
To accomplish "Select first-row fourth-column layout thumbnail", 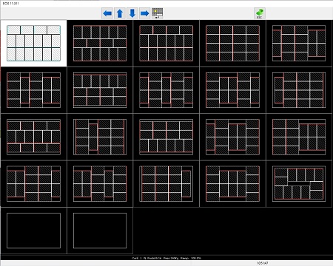I will coord(232,44).
